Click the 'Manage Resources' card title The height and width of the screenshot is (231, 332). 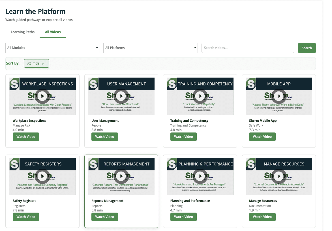click(263, 201)
